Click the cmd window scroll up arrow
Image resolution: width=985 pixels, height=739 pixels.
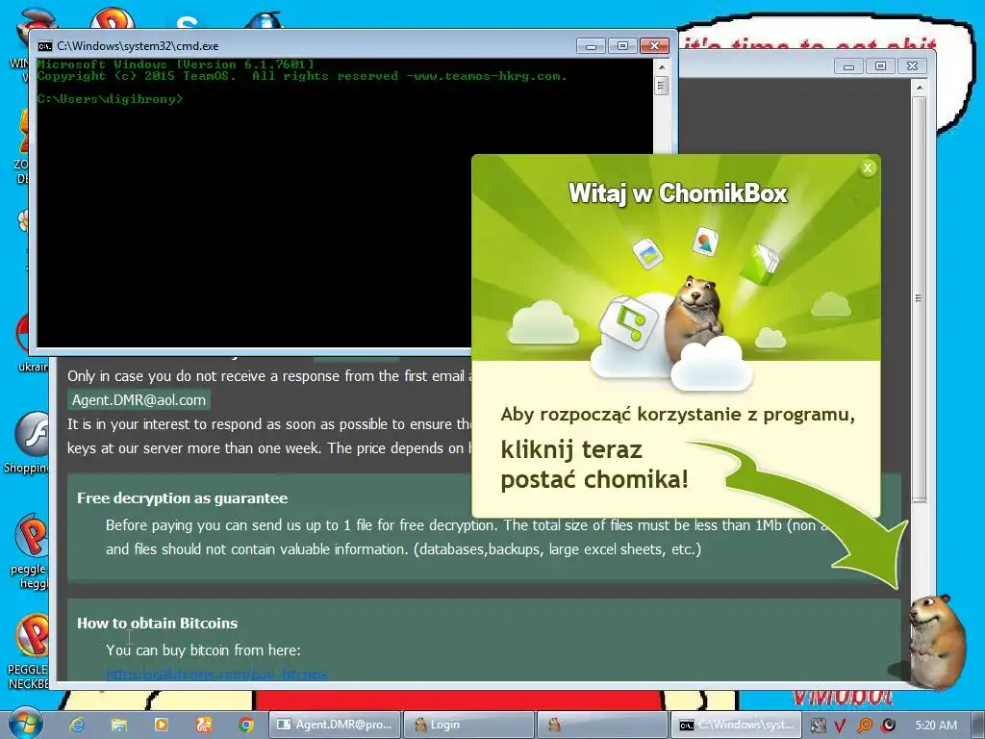pos(661,66)
